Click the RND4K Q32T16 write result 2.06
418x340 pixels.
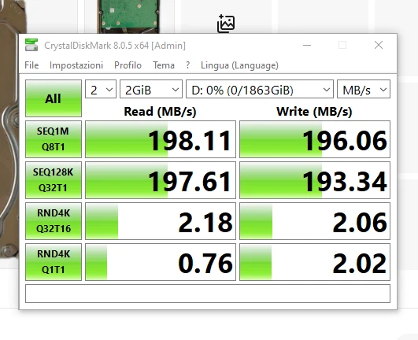click(315, 221)
